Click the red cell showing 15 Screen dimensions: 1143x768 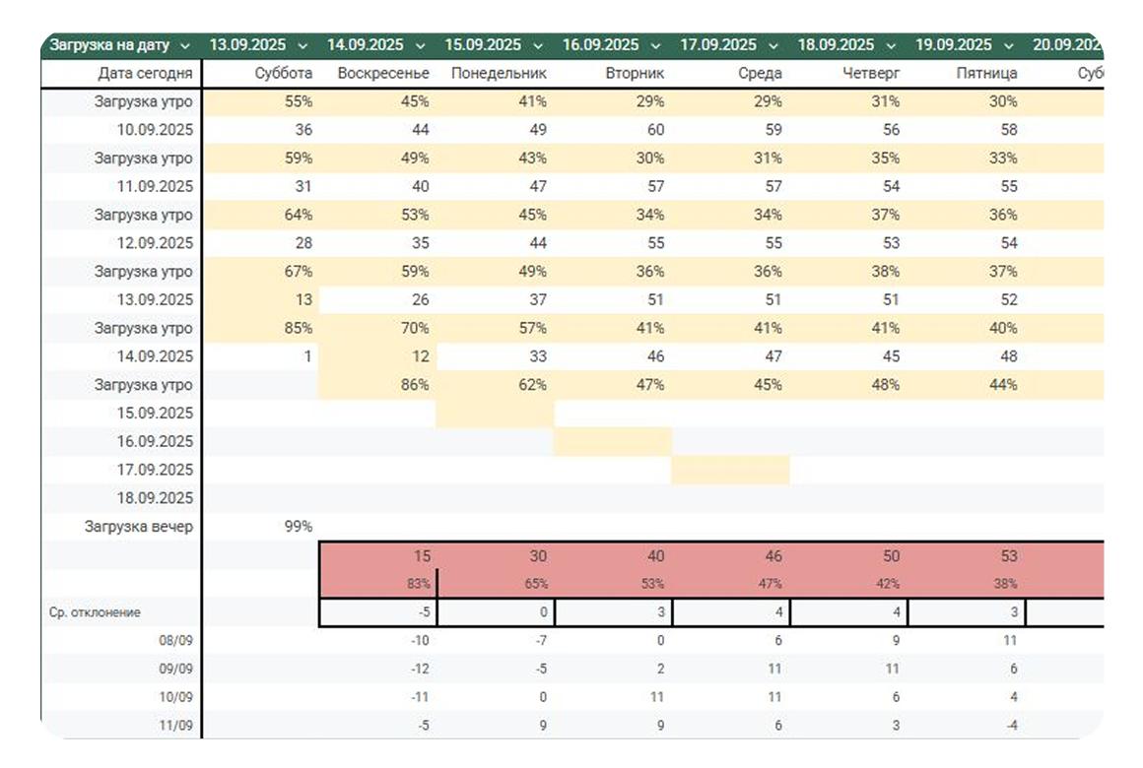pyautogui.click(x=423, y=556)
